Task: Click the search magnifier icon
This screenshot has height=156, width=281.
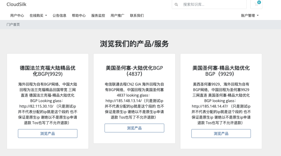Action: click(x=176, y=4)
